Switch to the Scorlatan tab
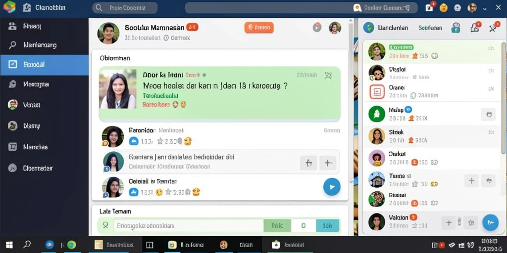 click(x=430, y=28)
